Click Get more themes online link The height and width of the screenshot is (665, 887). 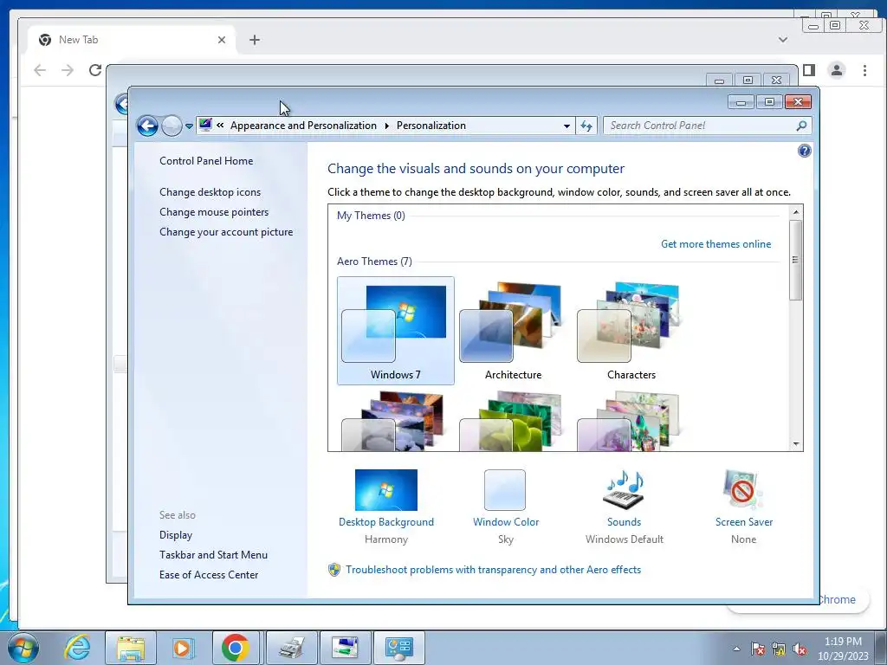click(x=715, y=243)
